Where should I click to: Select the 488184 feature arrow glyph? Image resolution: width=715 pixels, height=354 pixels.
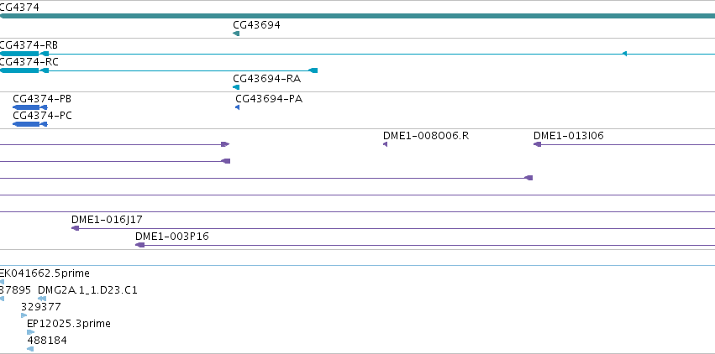(x=30, y=349)
